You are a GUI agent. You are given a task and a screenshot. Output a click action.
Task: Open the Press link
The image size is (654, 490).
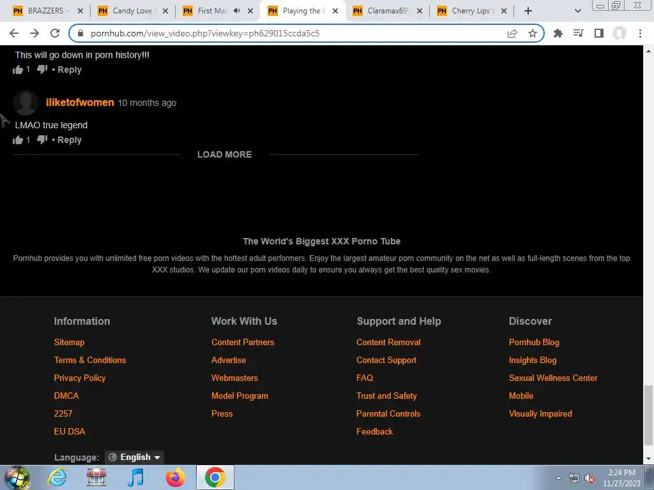point(222,413)
